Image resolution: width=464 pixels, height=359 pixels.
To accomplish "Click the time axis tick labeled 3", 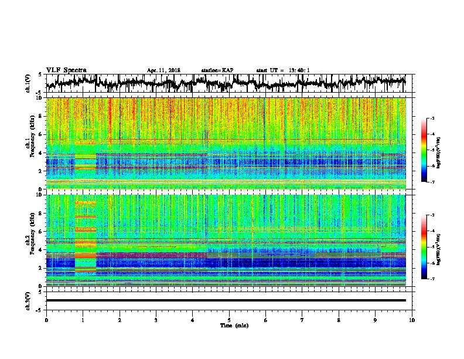I will (x=156, y=320).
